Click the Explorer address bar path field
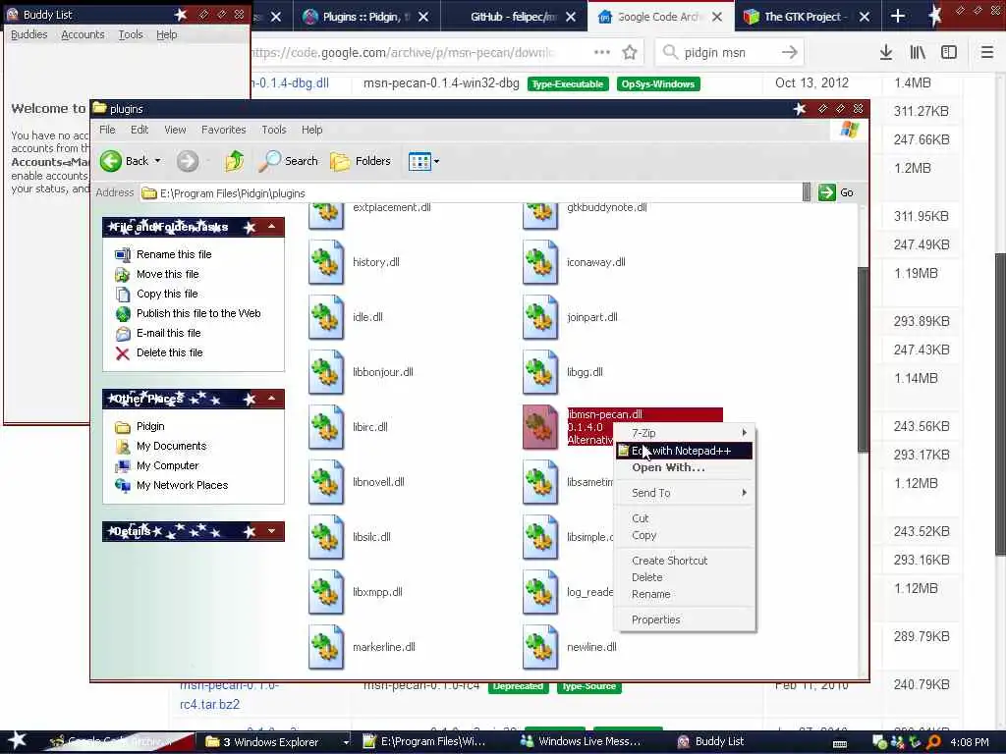This screenshot has height=754, width=1006. [x=471, y=193]
